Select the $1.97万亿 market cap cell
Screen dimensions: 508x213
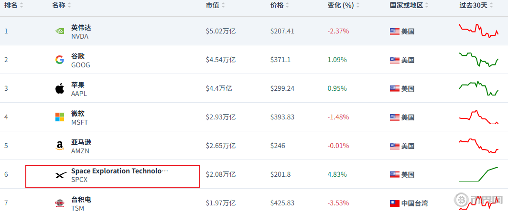[221, 203]
